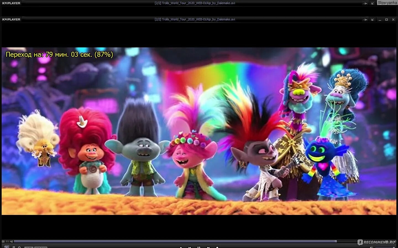
Task: Toggle always-on-top pin in back window
Action: click(x=365, y=3)
